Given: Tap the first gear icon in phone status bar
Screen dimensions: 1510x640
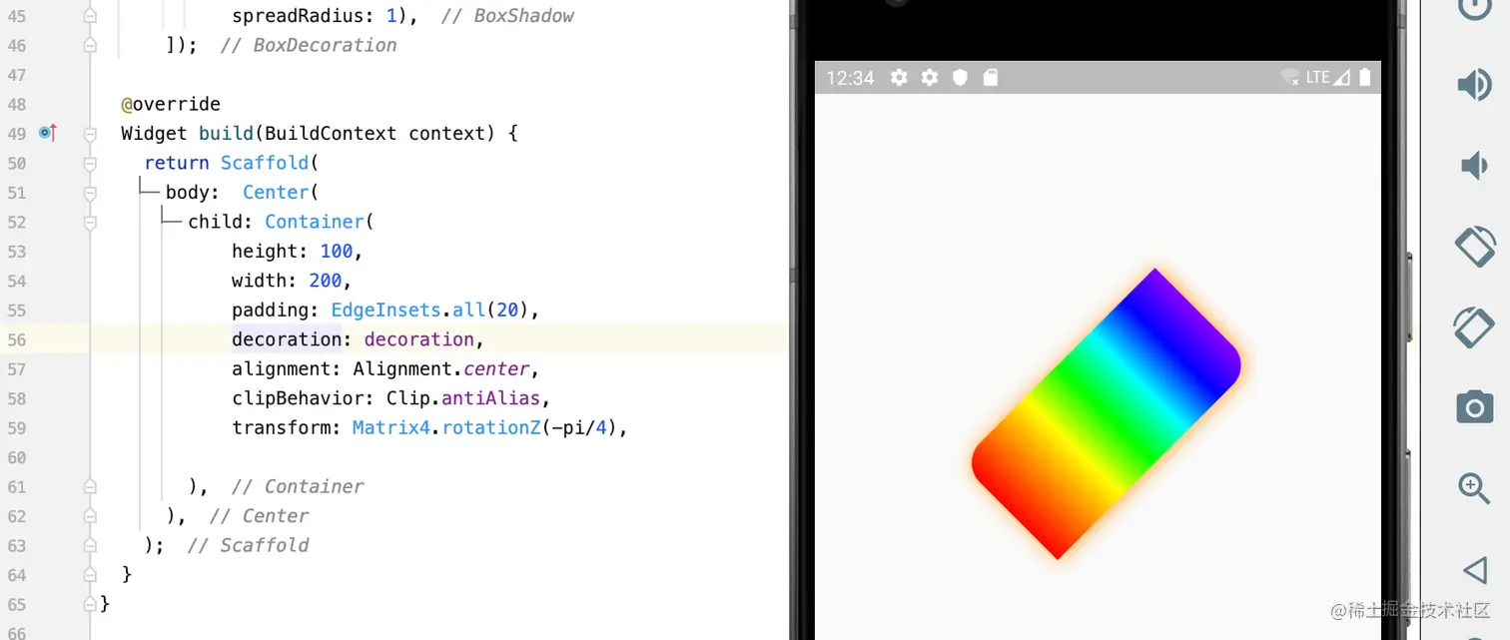Looking at the screenshot, I should (899, 78).
